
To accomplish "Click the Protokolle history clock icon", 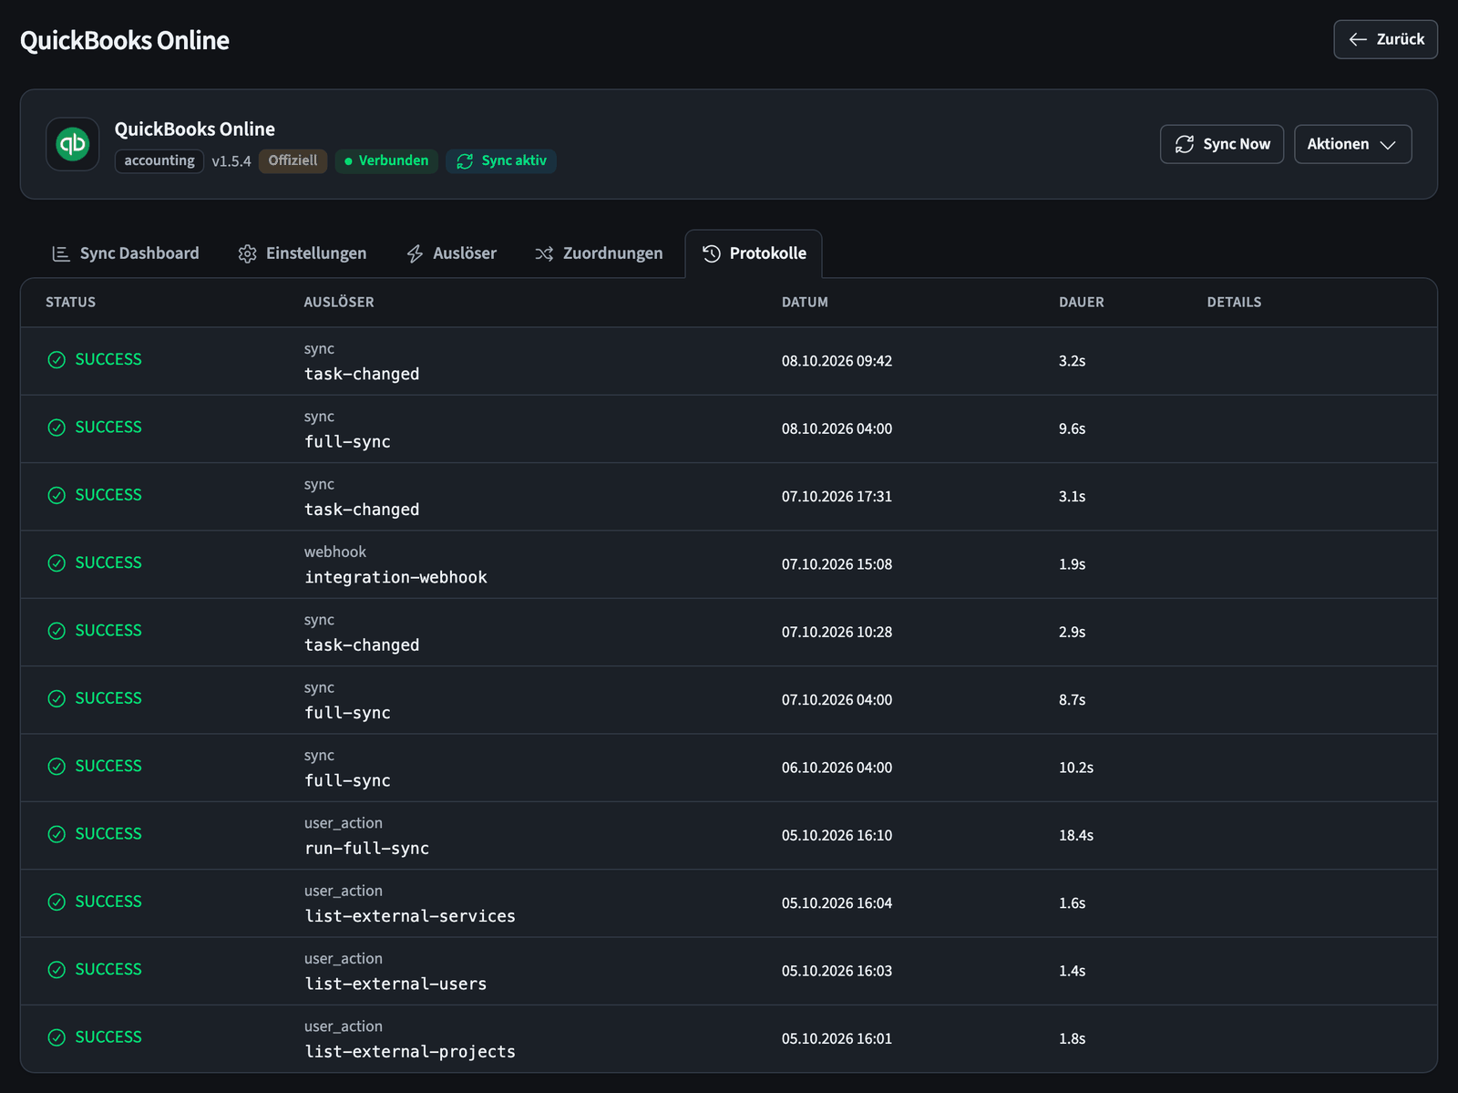I will [712, 253].
